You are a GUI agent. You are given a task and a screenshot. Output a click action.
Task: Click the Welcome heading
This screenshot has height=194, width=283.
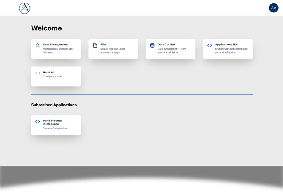46,28
